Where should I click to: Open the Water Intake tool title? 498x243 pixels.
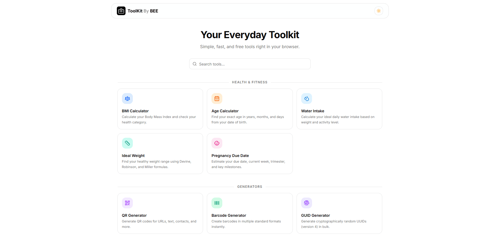pyautogui.click(x=313, y=111)
